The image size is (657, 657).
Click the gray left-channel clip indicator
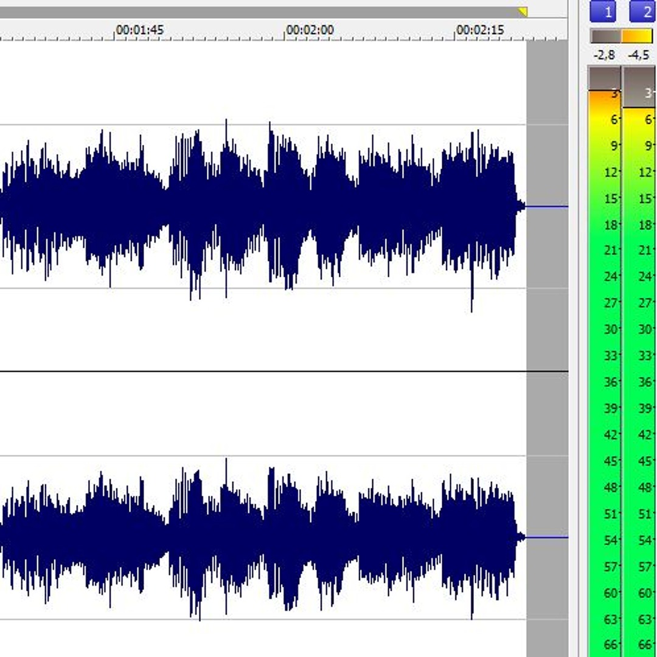tap(605, 36)
